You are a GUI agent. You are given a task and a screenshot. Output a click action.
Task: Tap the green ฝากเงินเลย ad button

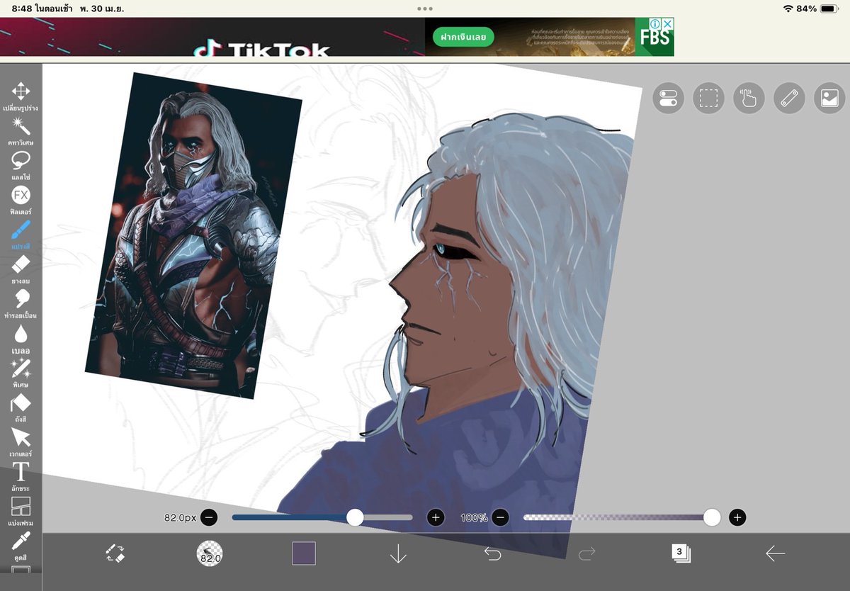click(463, 37)
